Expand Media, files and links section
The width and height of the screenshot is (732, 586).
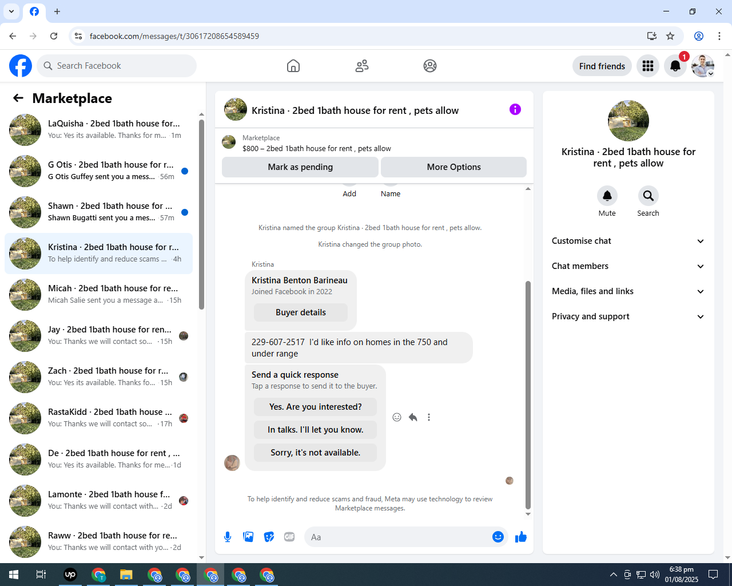628,291
